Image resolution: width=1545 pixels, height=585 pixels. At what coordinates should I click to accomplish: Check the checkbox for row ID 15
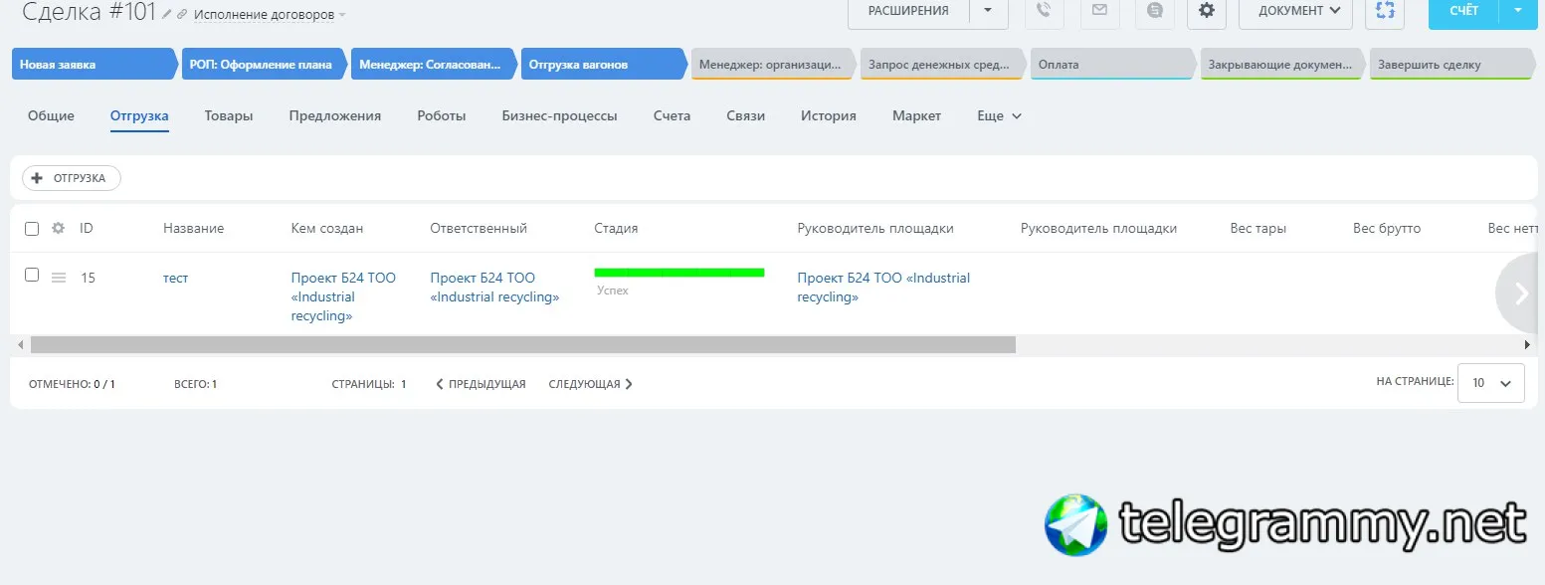click(x=32, y=275)
